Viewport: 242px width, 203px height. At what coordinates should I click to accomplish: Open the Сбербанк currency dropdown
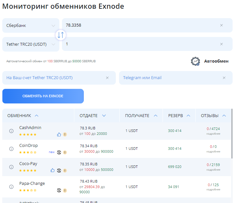coord(31,25)
